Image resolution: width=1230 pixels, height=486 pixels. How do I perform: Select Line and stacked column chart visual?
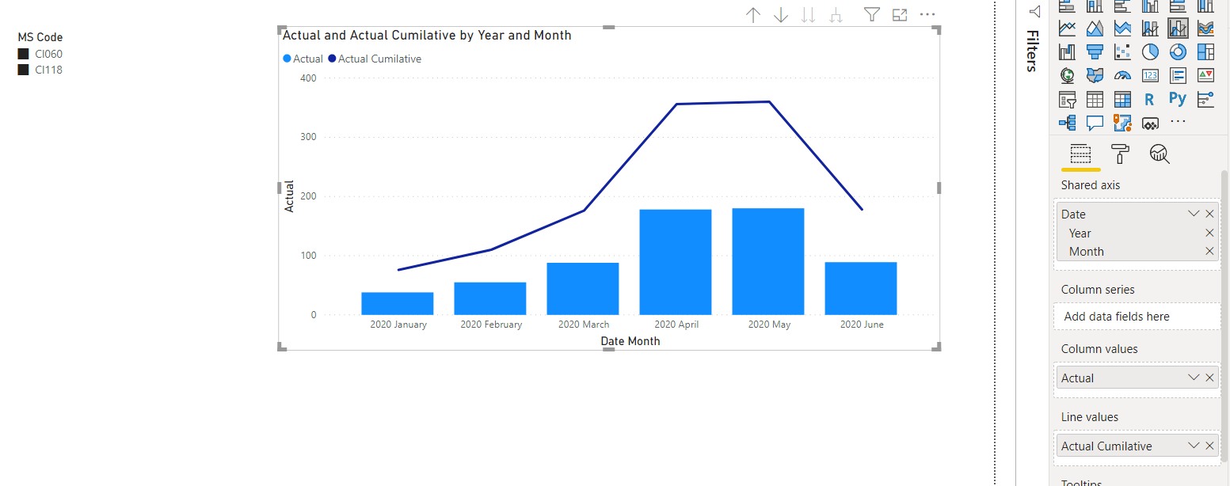(x=1150, y=28)
